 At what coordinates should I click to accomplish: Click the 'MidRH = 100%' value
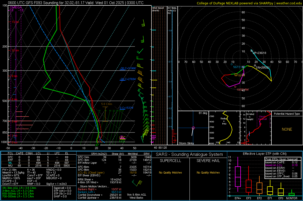(x=11, y=178)
